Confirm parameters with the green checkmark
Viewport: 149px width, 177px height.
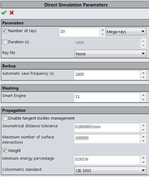4,13
